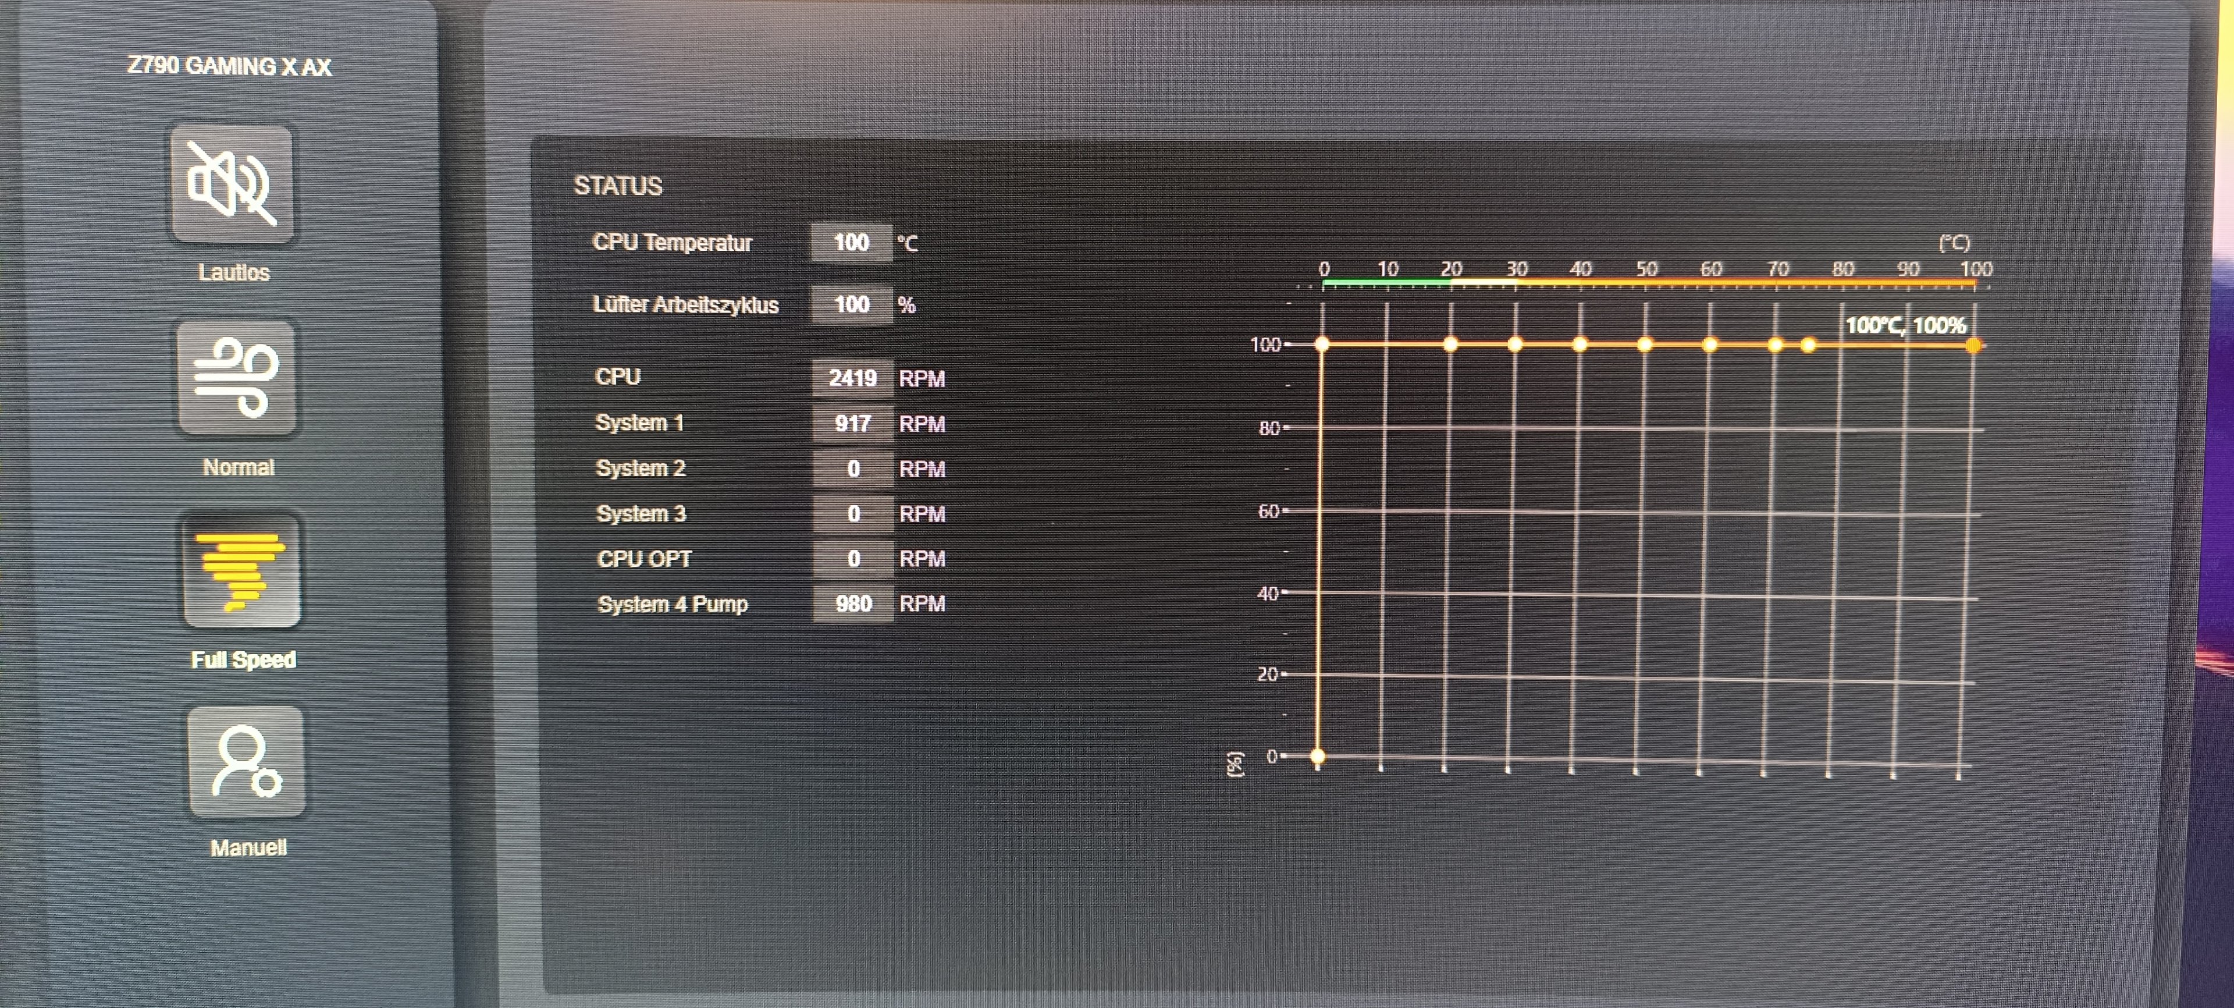Click the CPU Temperatur value field
Viewport: 2234px width, 1008px height.
[x=851, y=242]
